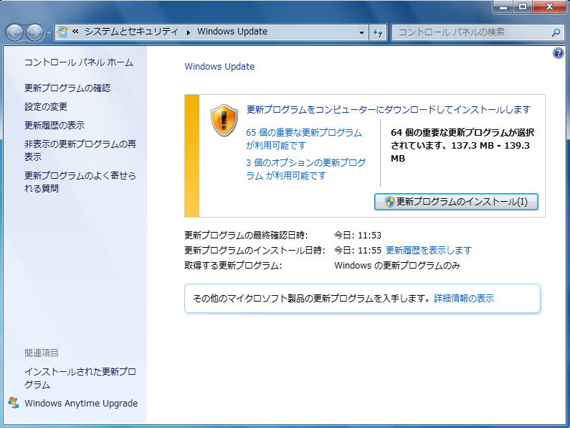Click the 今日: 11:53 last-check time

click(x=358, y=236)
